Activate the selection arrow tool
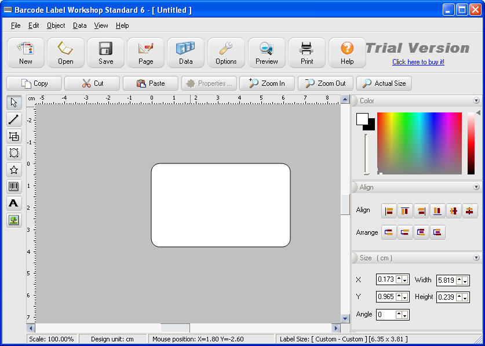The height and width of the screenshot is (346, 485). pos(13,103)
